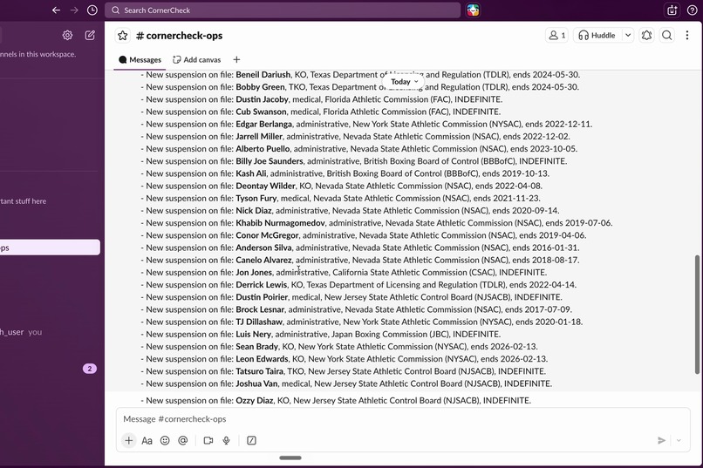Click the Message #cornercheck-ops input box
The image size is (703, 468).
tap(402, 418)
